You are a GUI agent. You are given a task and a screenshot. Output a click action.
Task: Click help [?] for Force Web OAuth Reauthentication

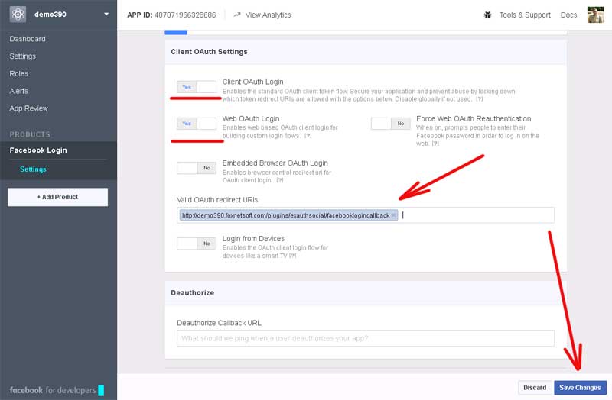pyautogui.click(x=435, y=144)
